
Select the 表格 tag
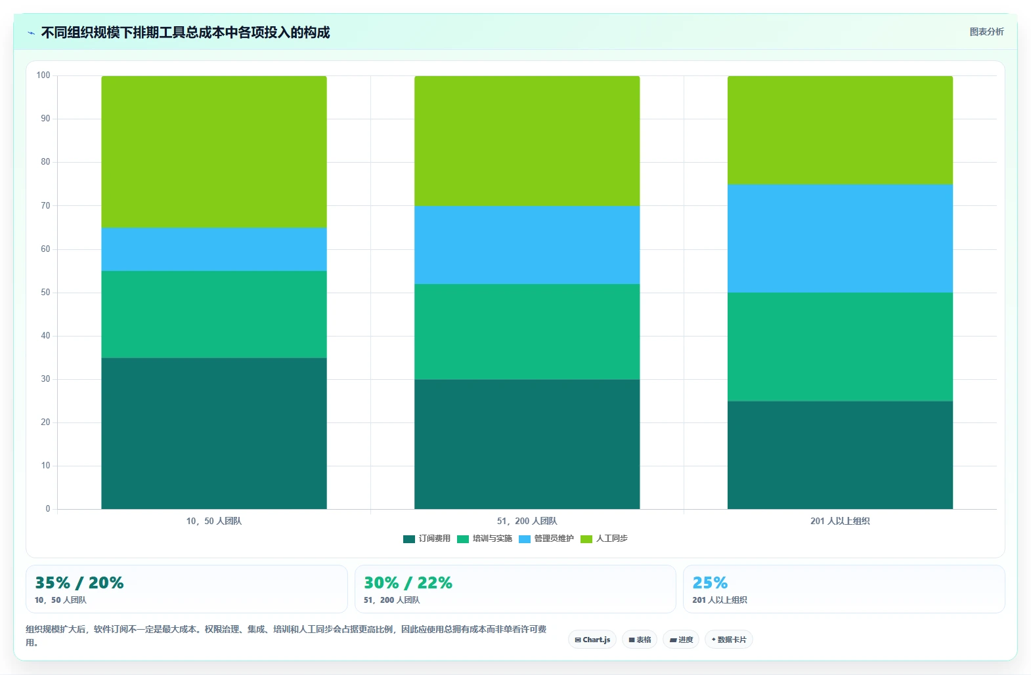tap(640, 640)
